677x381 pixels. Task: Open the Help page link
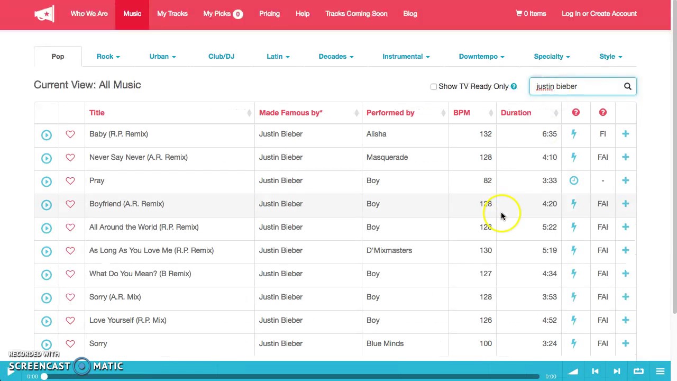303,14
